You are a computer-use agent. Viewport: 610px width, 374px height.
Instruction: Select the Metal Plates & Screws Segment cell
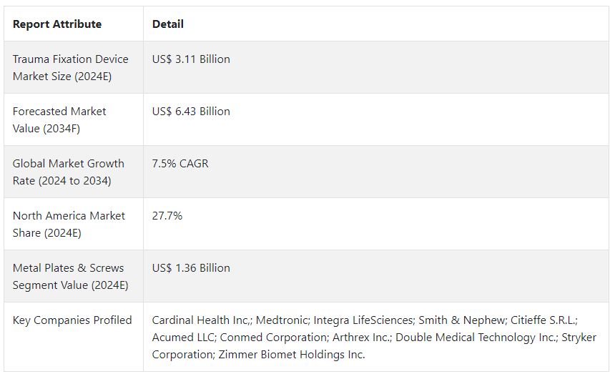coord(74,276)
